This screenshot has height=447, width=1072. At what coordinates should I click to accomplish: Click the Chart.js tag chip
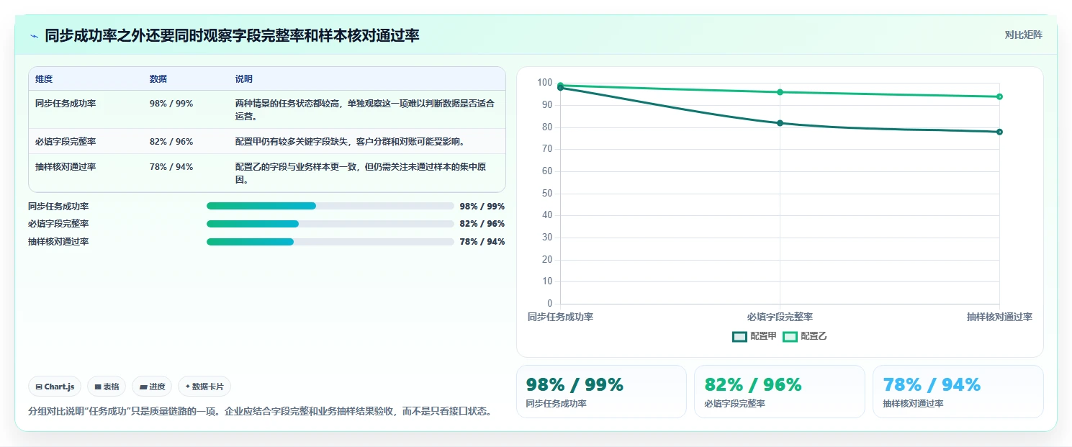click(x=55, y=387)
